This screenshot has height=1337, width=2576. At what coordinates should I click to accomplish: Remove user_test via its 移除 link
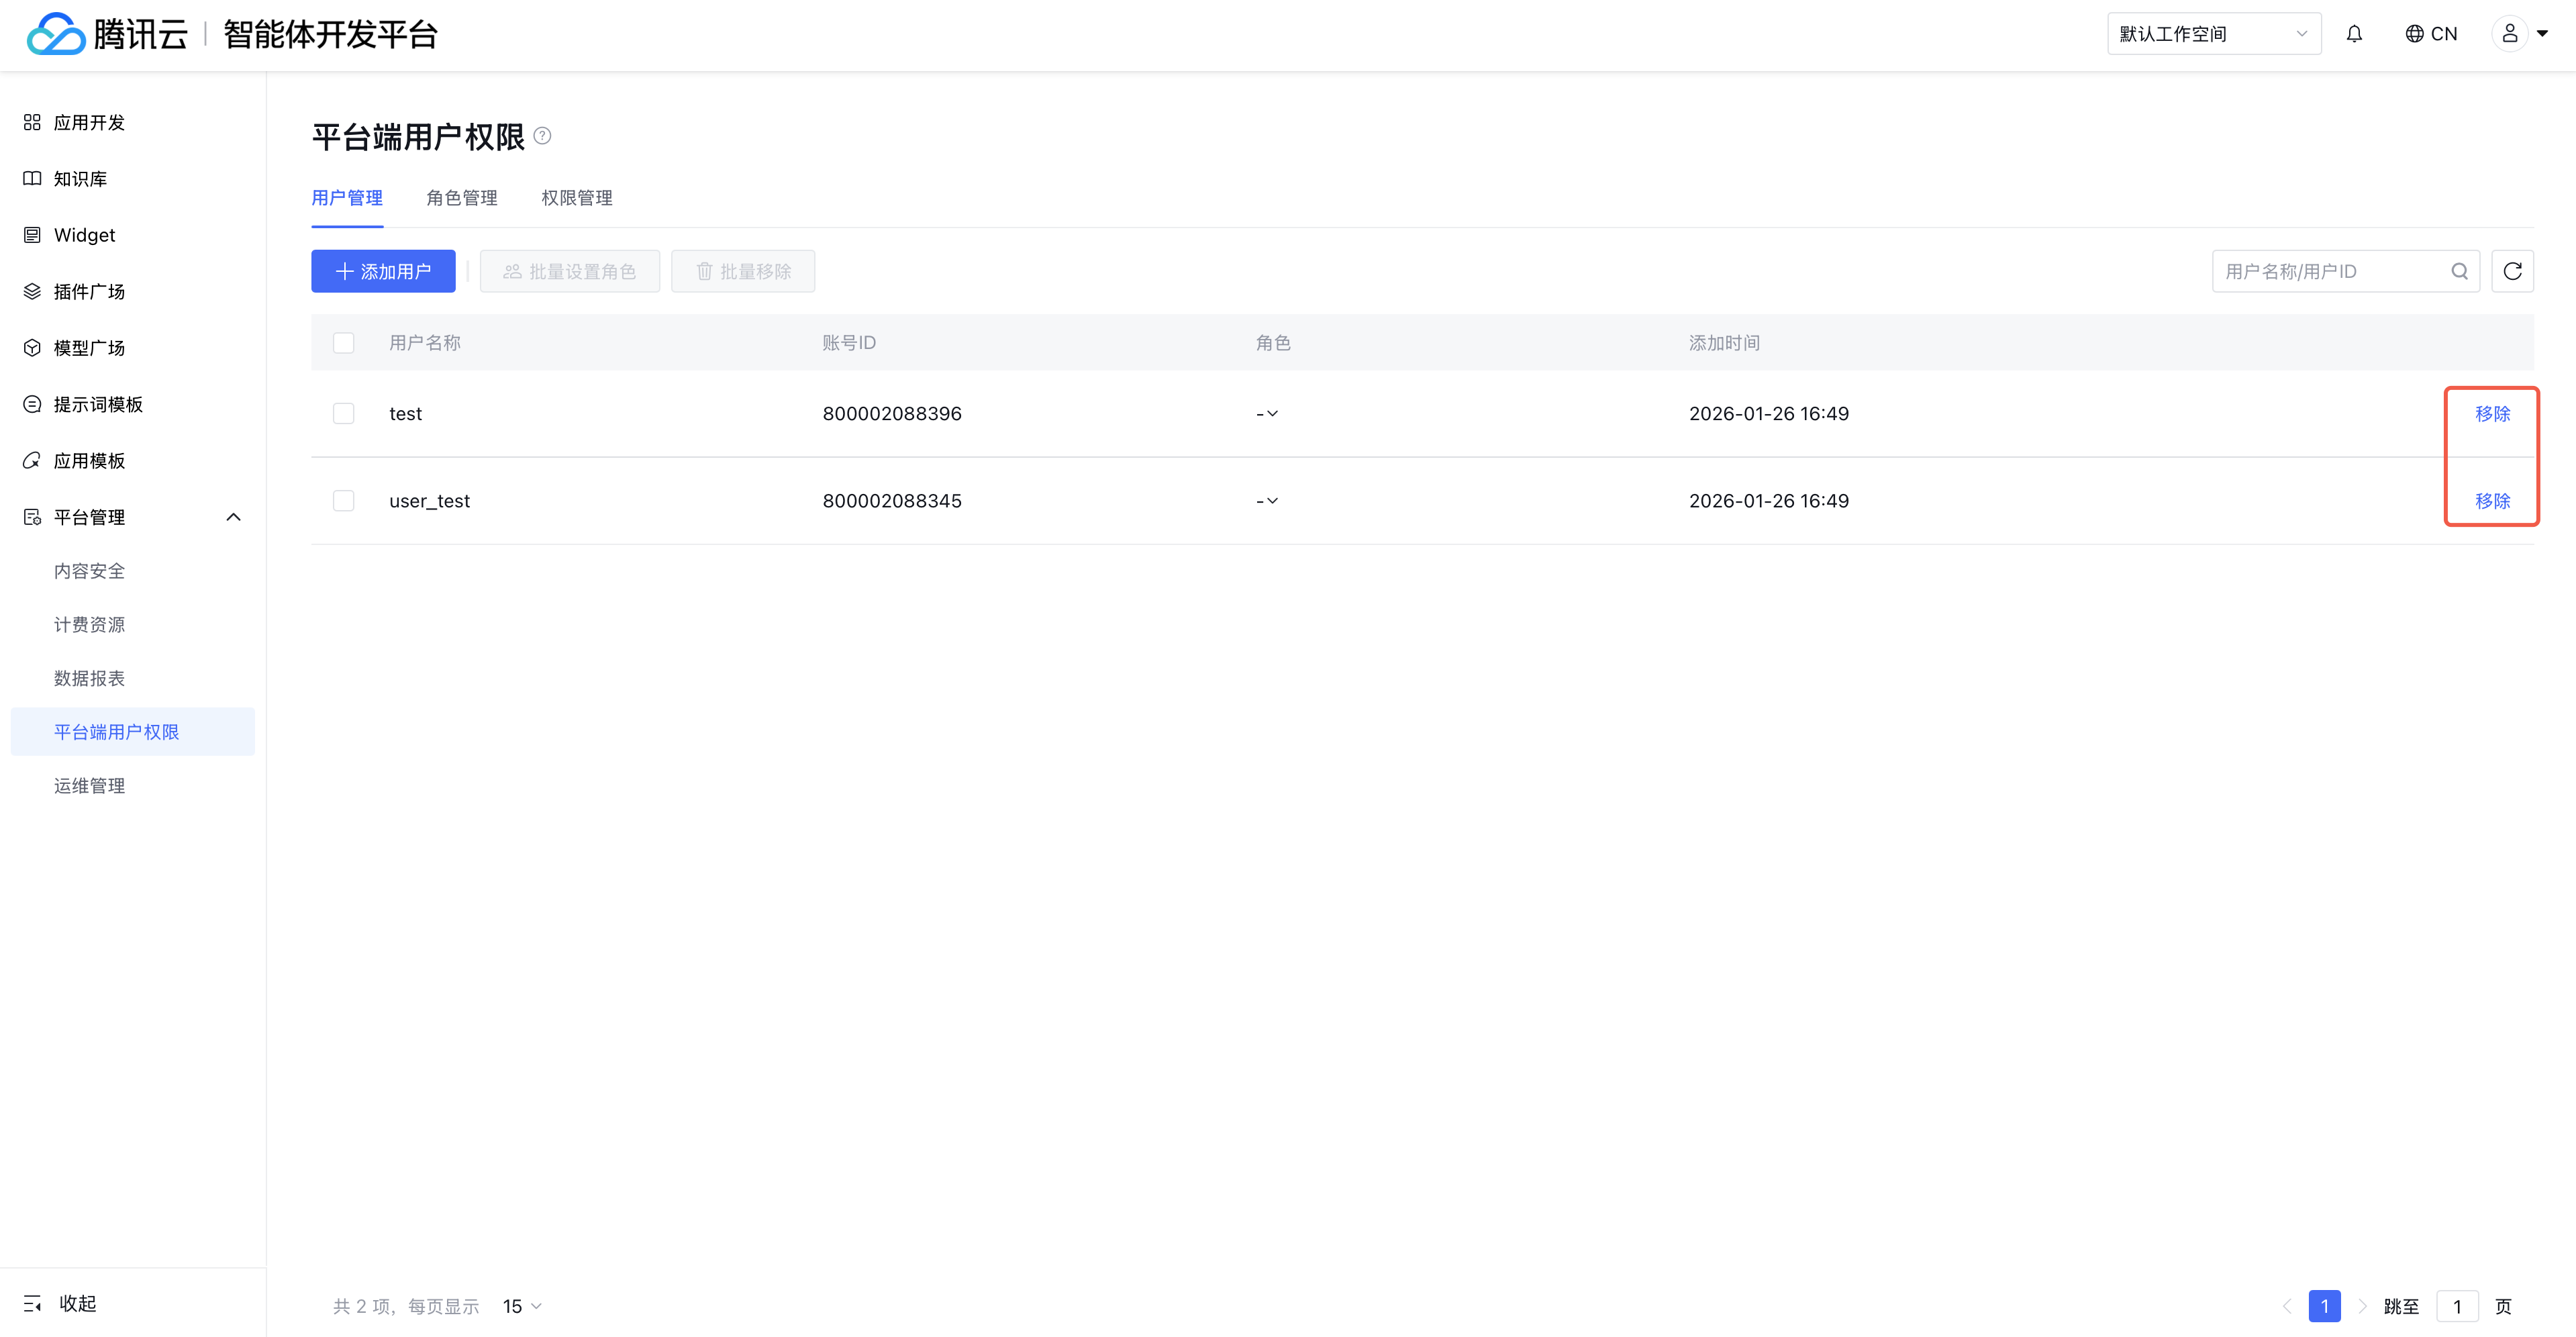2492,500
